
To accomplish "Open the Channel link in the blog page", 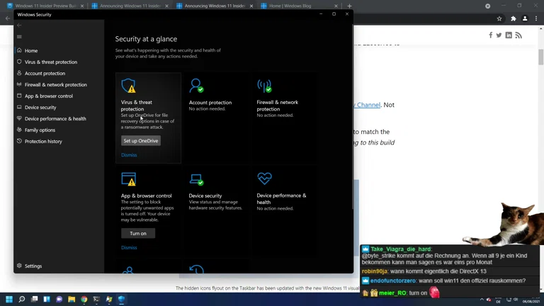I will [367, 105].
